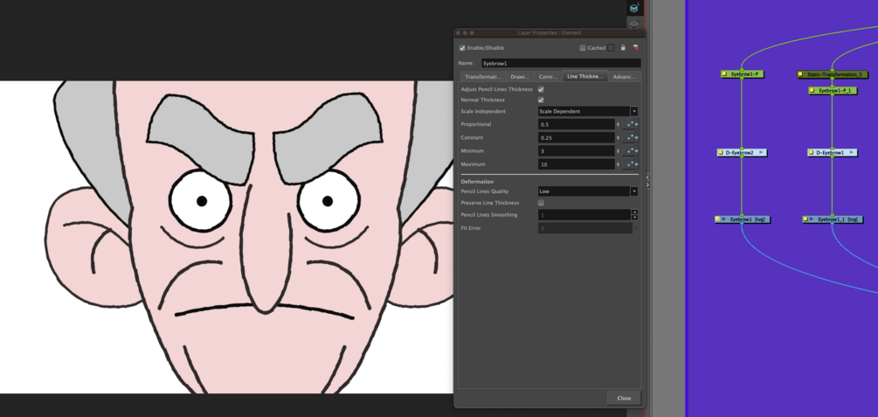
Task: Click the Close button in Layer Properties
Action: [624, 398]
